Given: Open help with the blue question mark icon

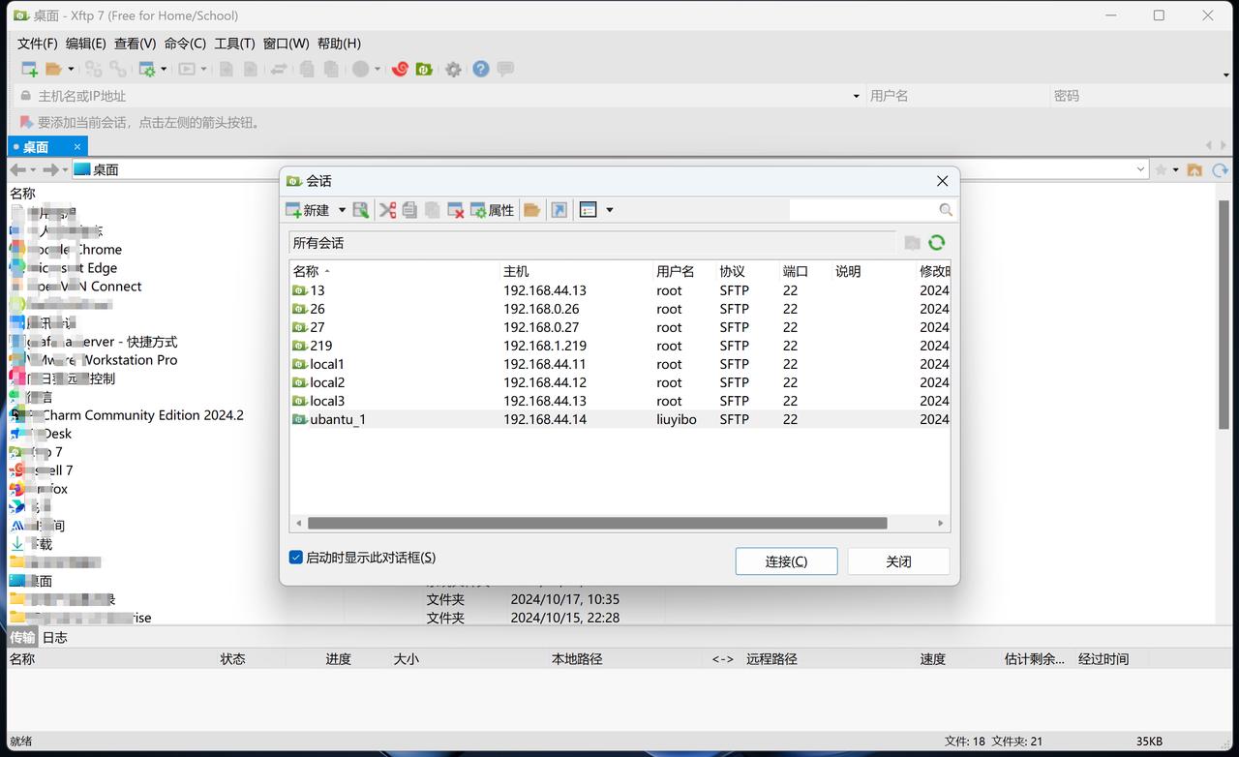Looking at the screenshot, I should [x=480, y=69].
